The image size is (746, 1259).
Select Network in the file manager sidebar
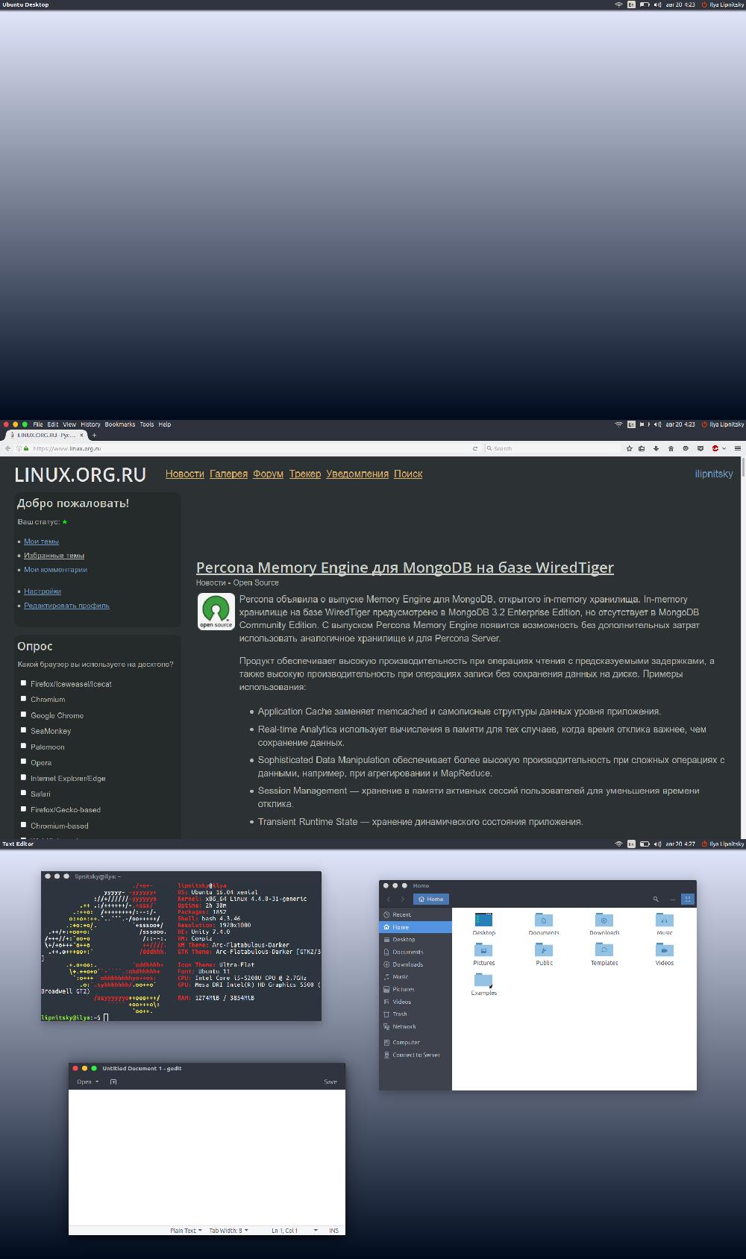tap(416, 1026)
